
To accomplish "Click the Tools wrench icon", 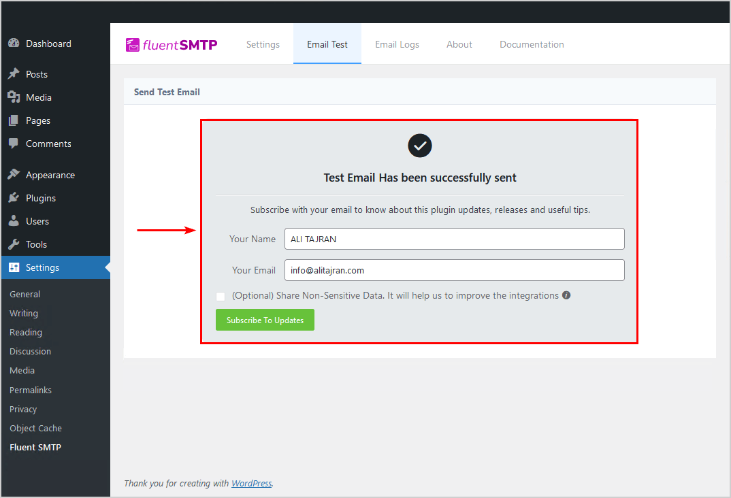I will 14,244.
